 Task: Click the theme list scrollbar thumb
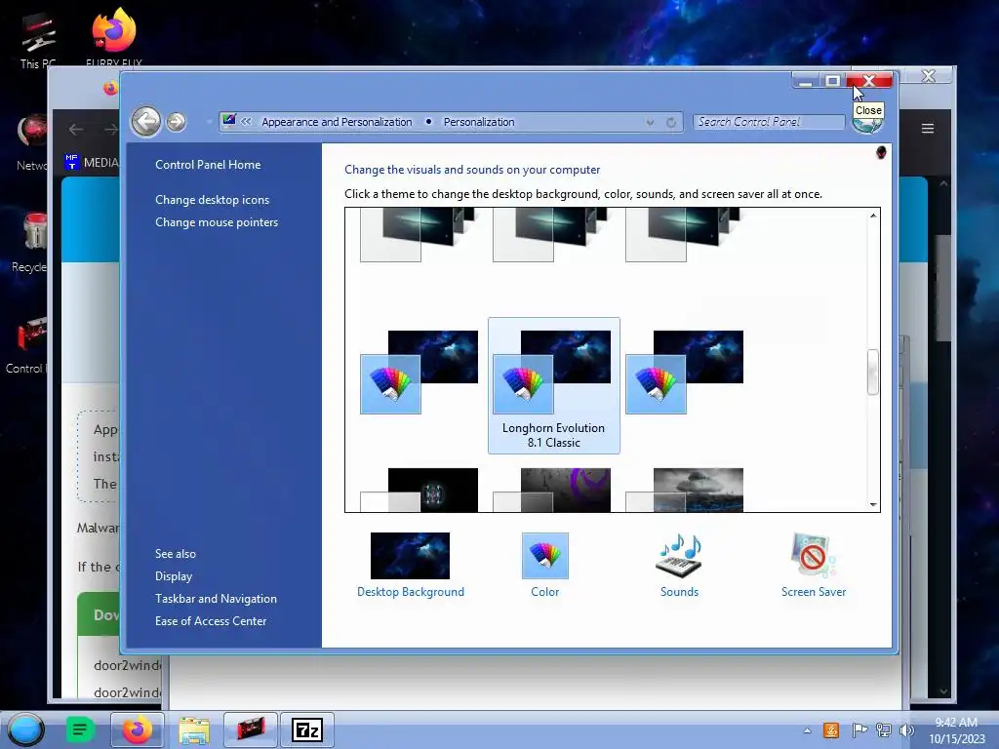(873, 372)
